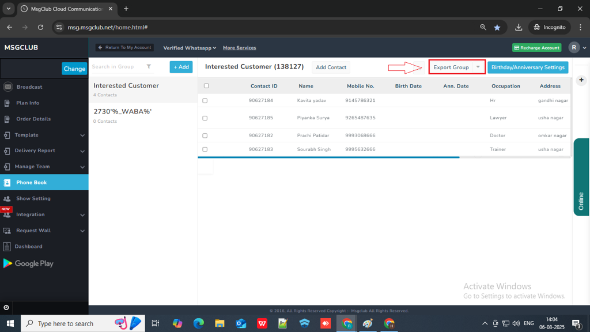Click the plus icon on right edge

pyautogui.click(x=581, y=80)
